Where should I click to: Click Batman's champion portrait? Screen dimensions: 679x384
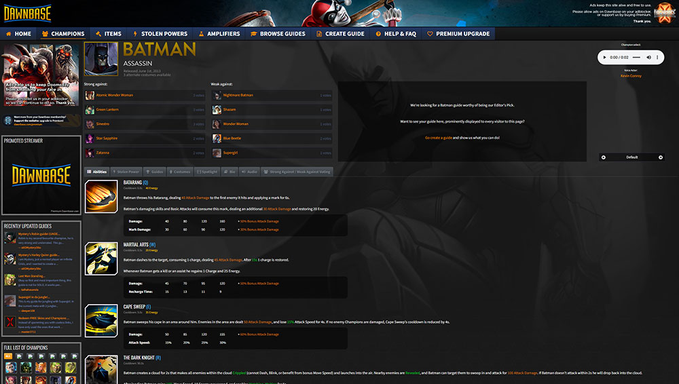tap(101, 59)
